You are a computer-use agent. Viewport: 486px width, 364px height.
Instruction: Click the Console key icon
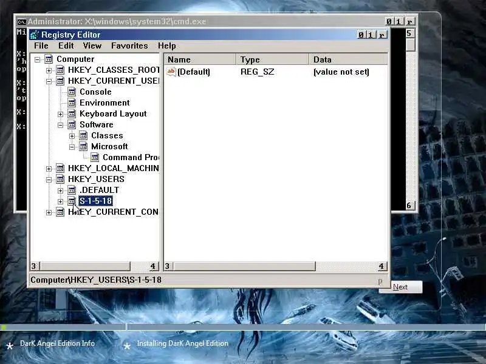(72, 92)
